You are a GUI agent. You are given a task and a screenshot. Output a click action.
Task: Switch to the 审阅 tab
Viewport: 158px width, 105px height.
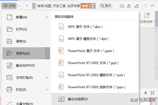(x=41, y=6)
